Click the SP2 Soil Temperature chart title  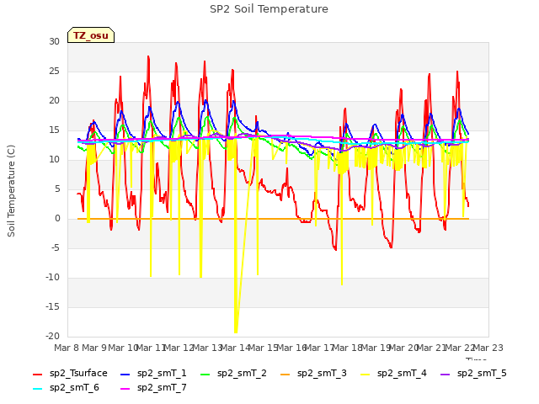click(269, 9)
